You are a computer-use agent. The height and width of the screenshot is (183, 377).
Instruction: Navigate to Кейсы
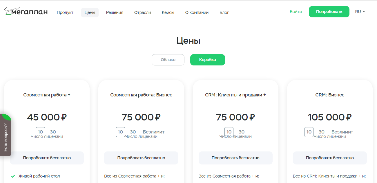click(168, 12)
